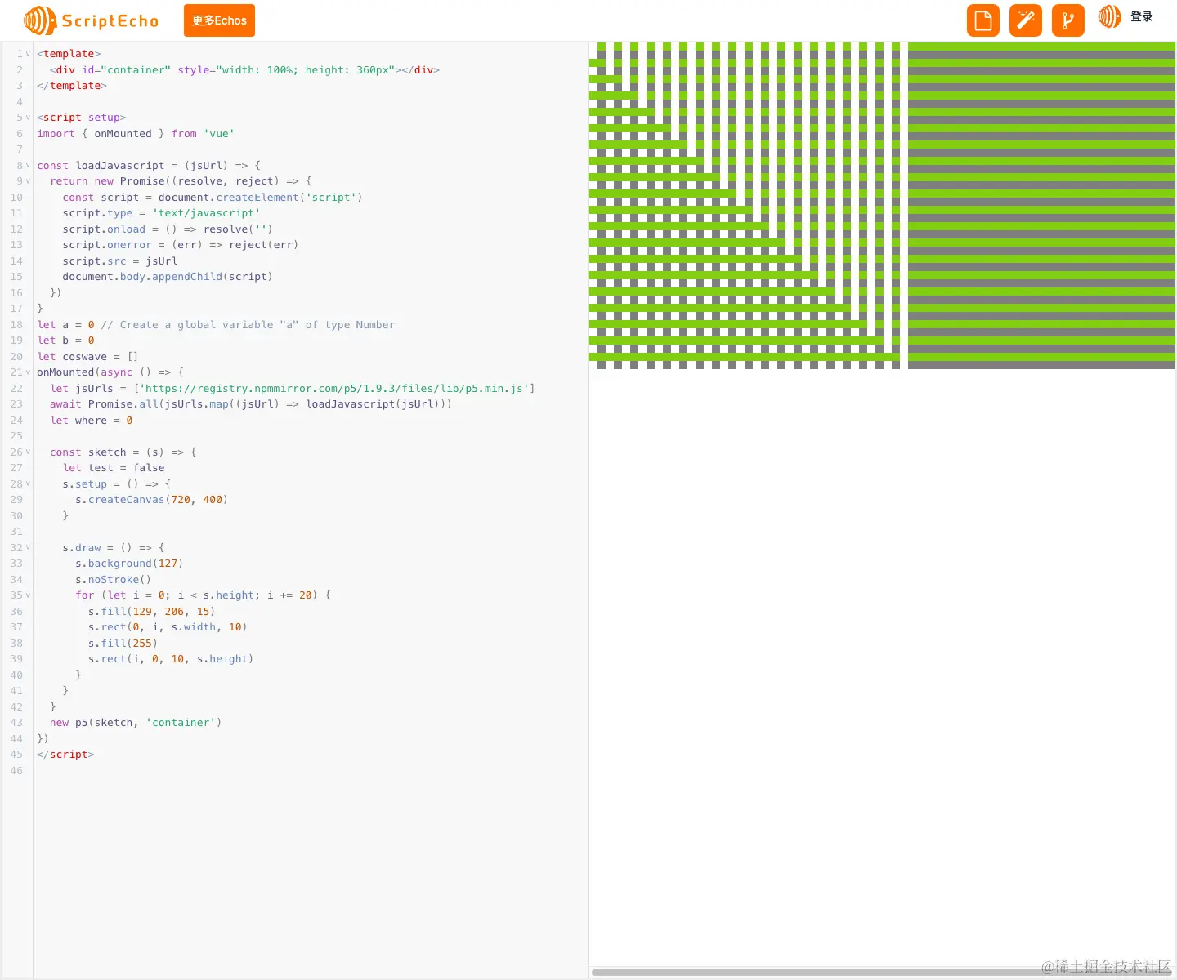
Task: Click line number 46 in the gutter
Action: 16,771
